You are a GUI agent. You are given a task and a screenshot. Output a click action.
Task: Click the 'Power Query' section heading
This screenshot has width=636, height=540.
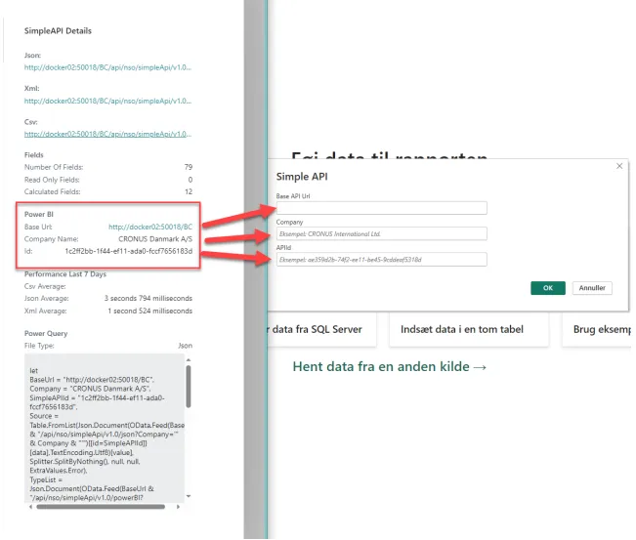point(46,334)
